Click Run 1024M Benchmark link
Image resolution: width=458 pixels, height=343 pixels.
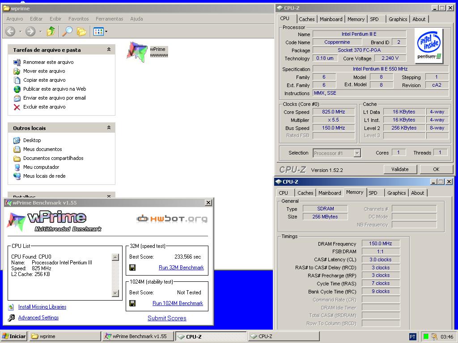(x=178, y=303)
